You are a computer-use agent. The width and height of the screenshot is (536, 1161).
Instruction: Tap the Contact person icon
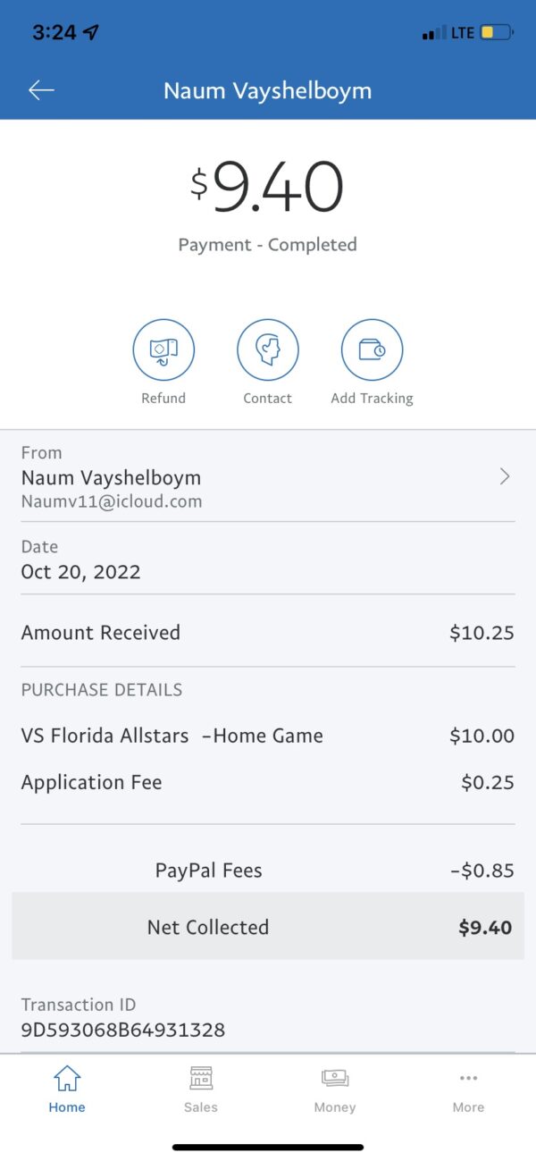pos(268,350)
